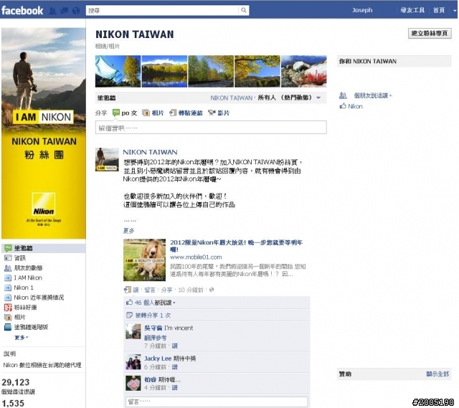Click the 朋友的動態 people icon in sidebar

click(8, 267)
